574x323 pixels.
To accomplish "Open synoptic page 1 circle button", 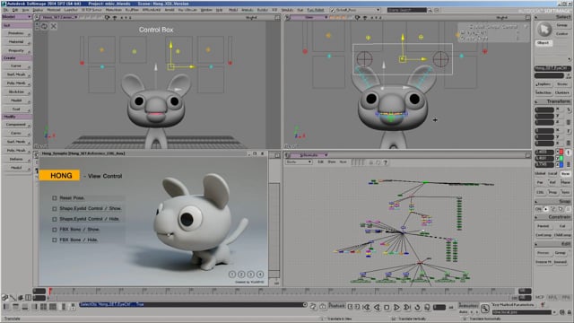I will [x=231, y=274].
